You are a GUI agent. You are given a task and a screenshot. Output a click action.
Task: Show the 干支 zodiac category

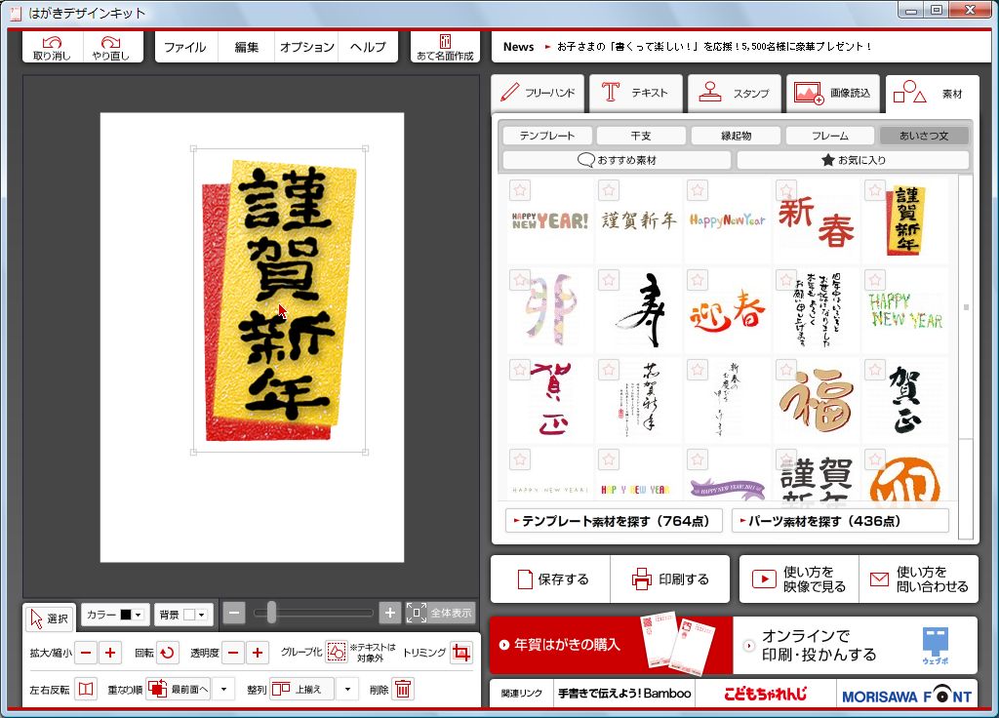click(641, 136)
